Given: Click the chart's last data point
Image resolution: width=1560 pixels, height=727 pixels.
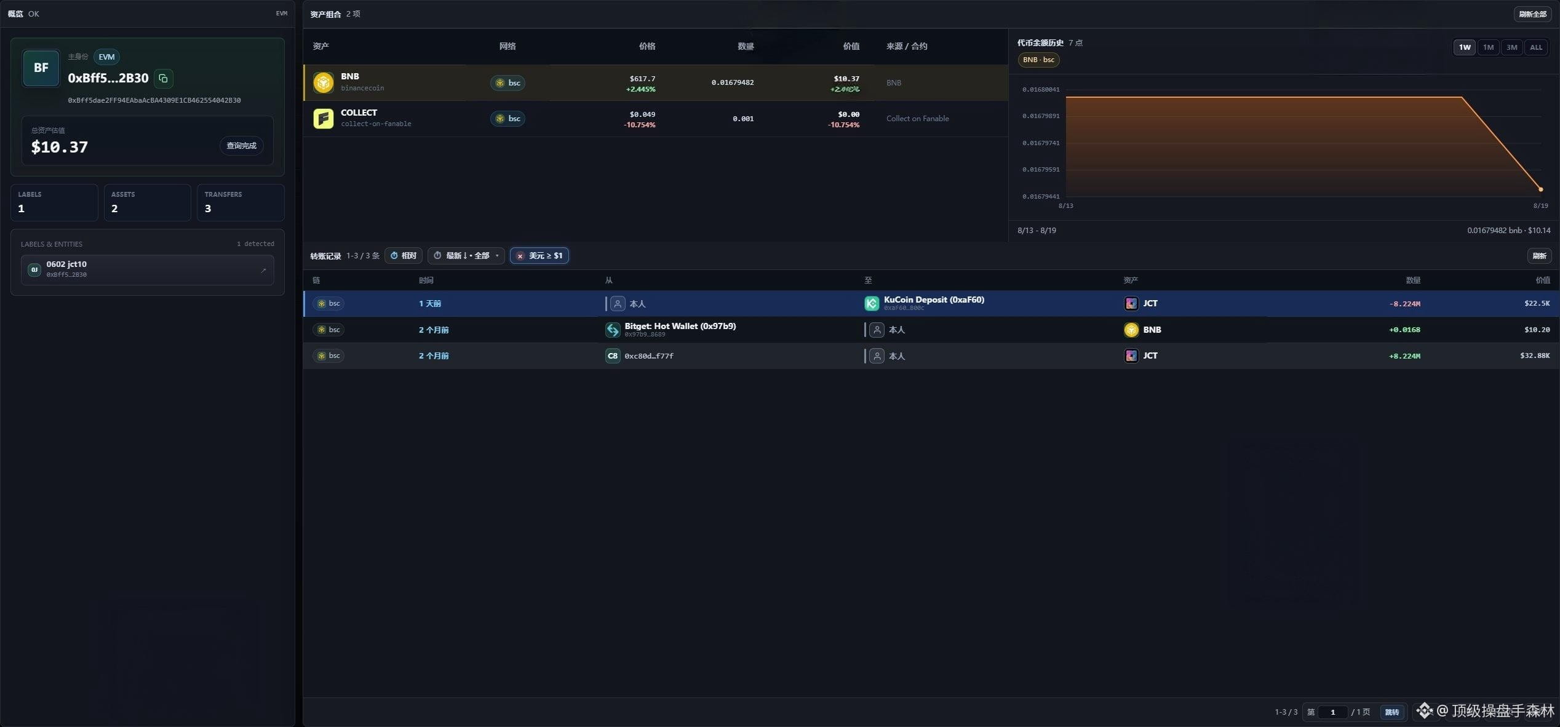Looking at the screenshot, I should coord(1540,189).
